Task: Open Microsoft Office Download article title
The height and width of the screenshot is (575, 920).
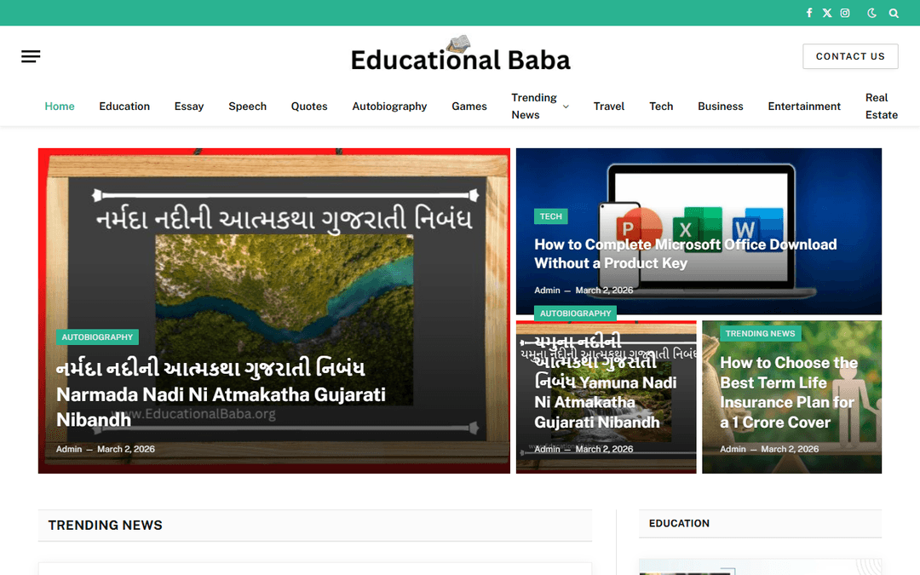Action: pyautogui.click(x=685, y=254)
